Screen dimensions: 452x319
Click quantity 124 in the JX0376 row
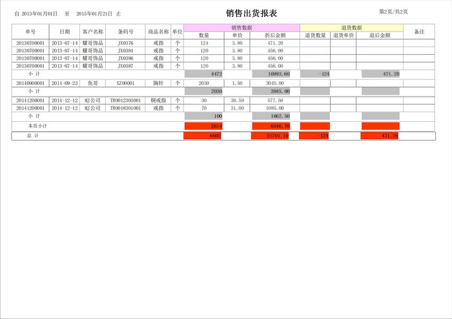pos(204,43)
